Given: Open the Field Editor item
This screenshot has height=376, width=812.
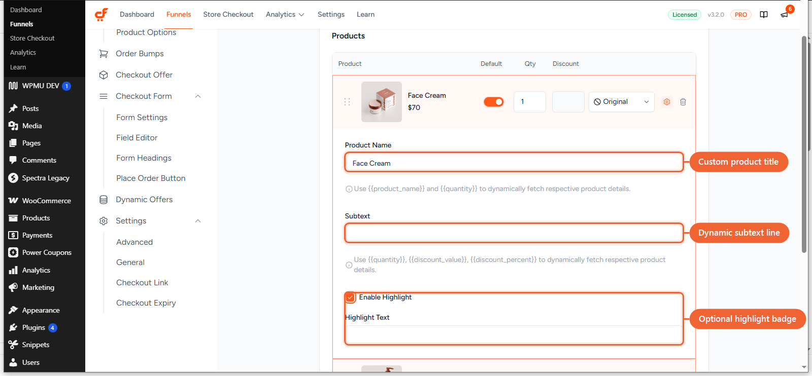Looking at the screenshot, I should pos(137,138).
